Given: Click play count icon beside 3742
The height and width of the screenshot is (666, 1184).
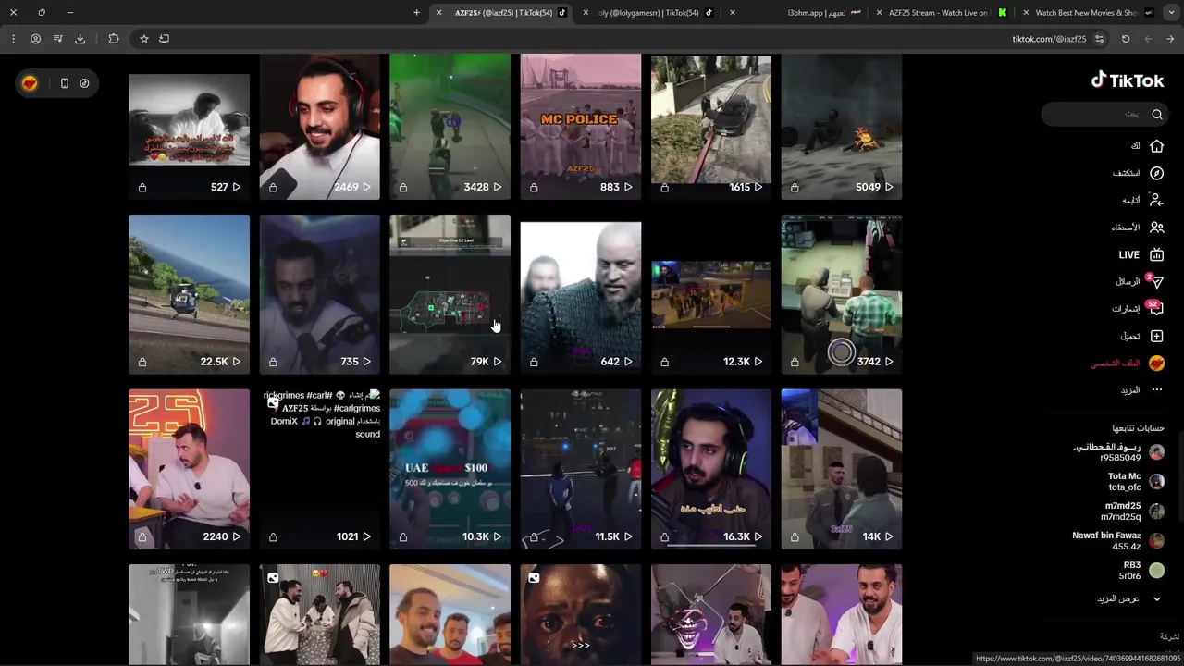Looking at the screenshot, I should point(888,362).
